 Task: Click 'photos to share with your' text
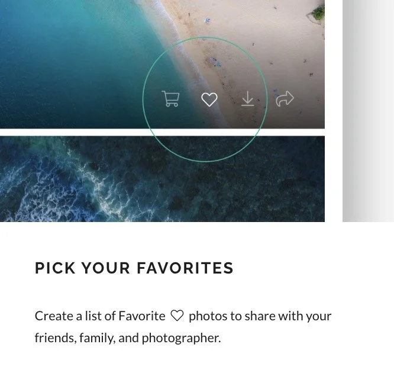point(260,316)
